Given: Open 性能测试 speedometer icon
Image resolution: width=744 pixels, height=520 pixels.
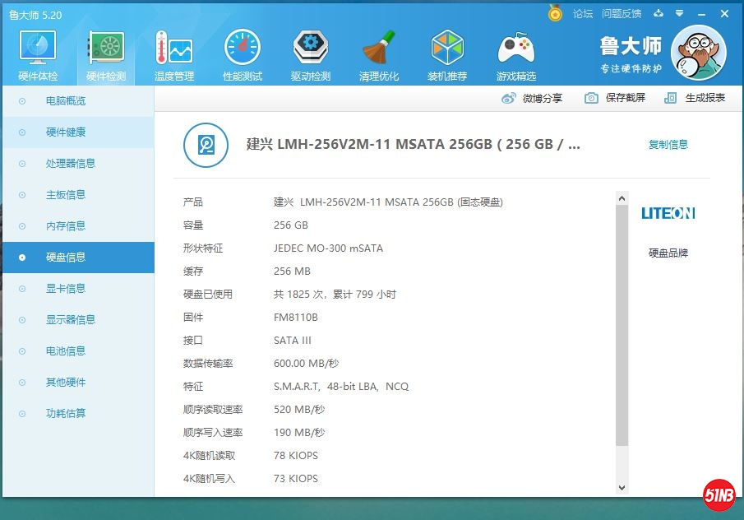Looking at the screenshot, I should [243, 49].
